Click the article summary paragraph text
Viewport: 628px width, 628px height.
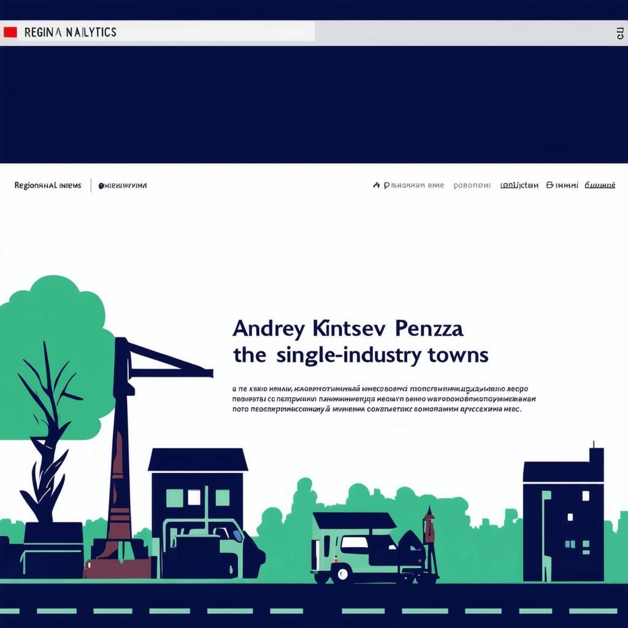click(380, 399)
